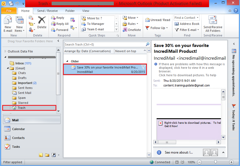
Task: Open the Rules dropdown
Action: (x=130, y=24)
